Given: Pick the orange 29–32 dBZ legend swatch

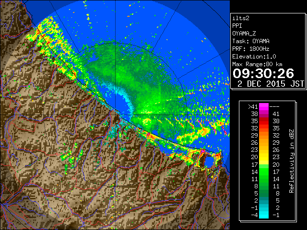Looking at the screenshot, I should [x=264, y=136].
